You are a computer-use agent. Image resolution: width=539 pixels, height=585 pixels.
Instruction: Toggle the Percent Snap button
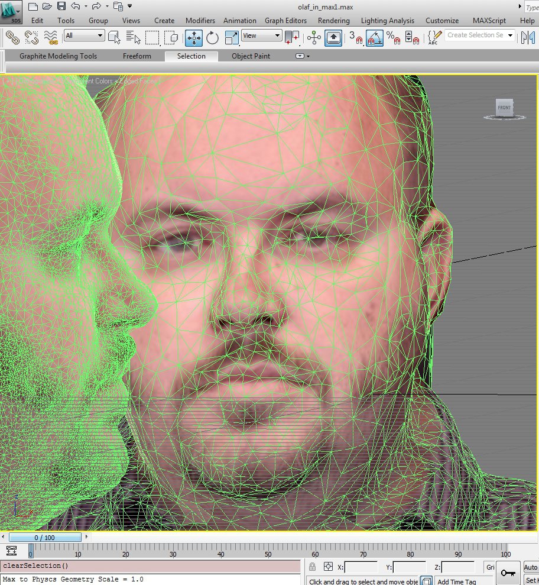click(393, 38)
